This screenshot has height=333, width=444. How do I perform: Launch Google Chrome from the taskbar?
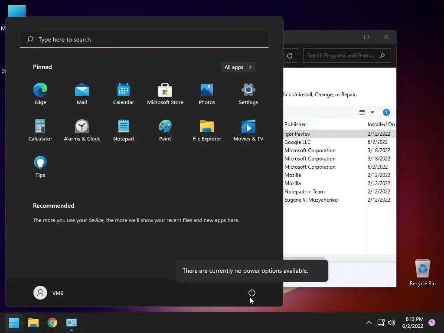coord(52,323)
